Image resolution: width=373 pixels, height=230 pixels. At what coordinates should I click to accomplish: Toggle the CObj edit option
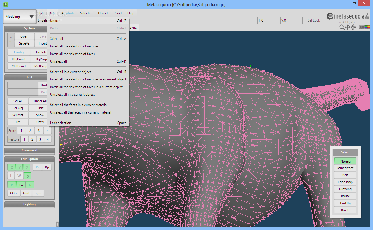14,193
